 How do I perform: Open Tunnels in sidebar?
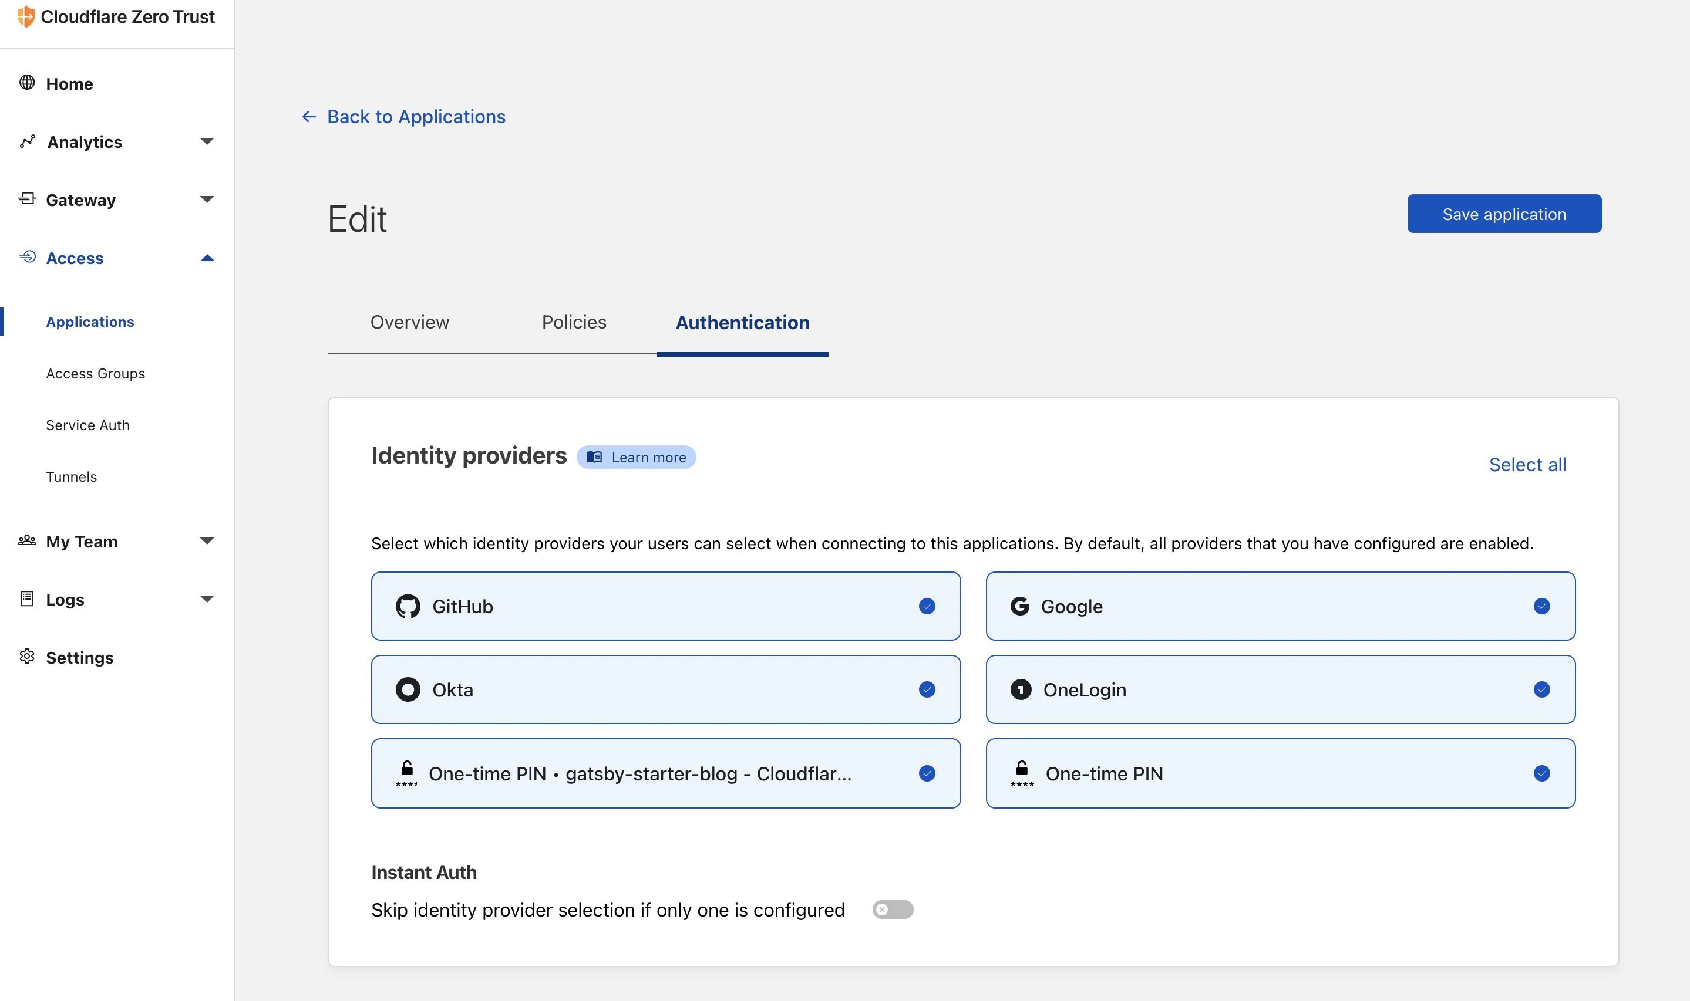point(72,477)
